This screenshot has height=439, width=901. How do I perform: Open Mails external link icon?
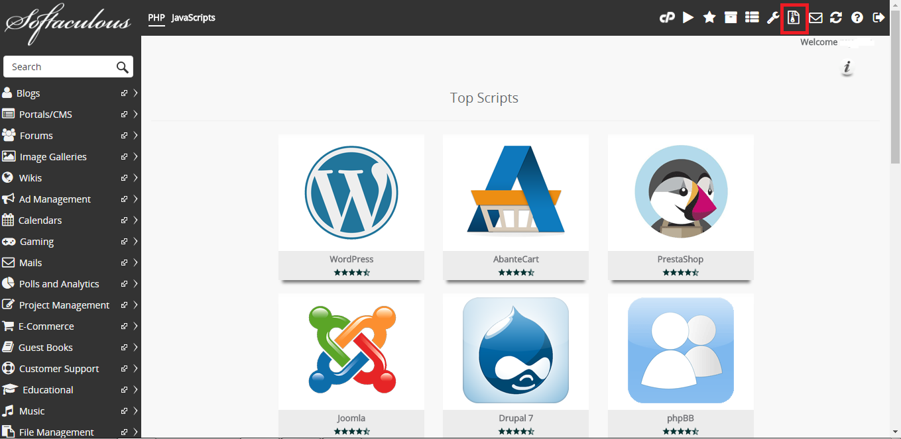click(x=124, y=263)
